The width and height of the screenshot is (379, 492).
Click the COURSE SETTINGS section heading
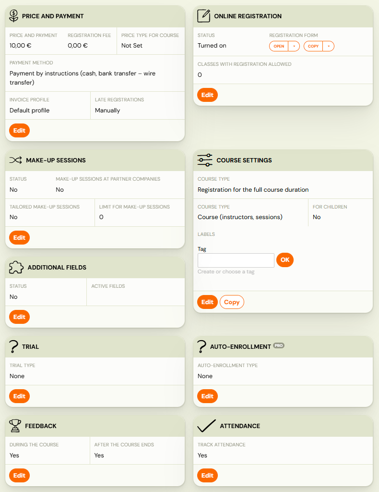pos(244,160)
